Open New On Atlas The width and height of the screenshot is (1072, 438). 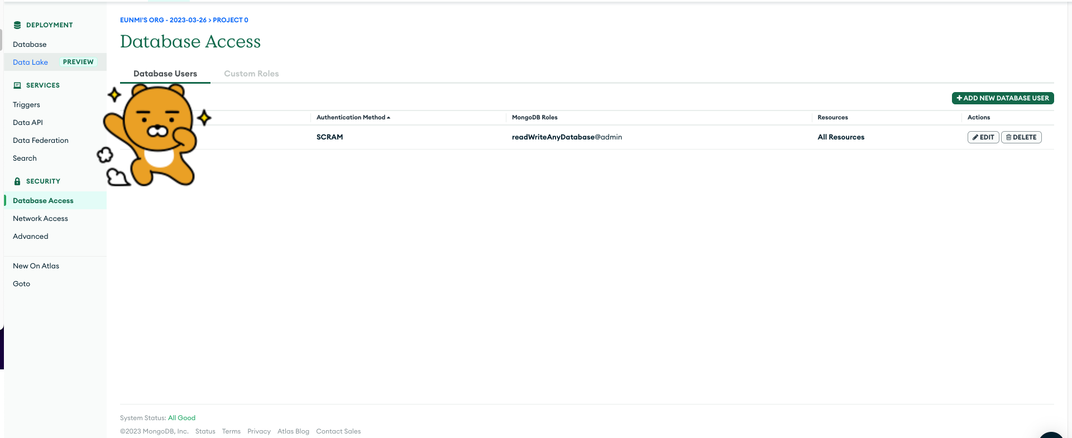(x=36, y=266)
